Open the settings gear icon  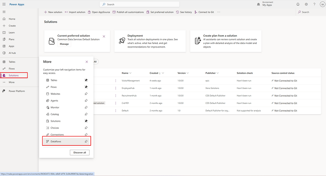coord(306,4)
